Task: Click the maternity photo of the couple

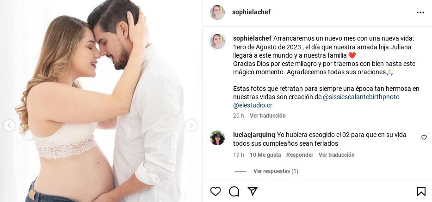Action: [x=101, y=101]
